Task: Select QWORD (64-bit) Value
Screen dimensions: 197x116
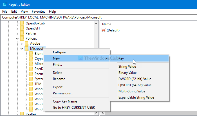Action: [x=139, y=85]
